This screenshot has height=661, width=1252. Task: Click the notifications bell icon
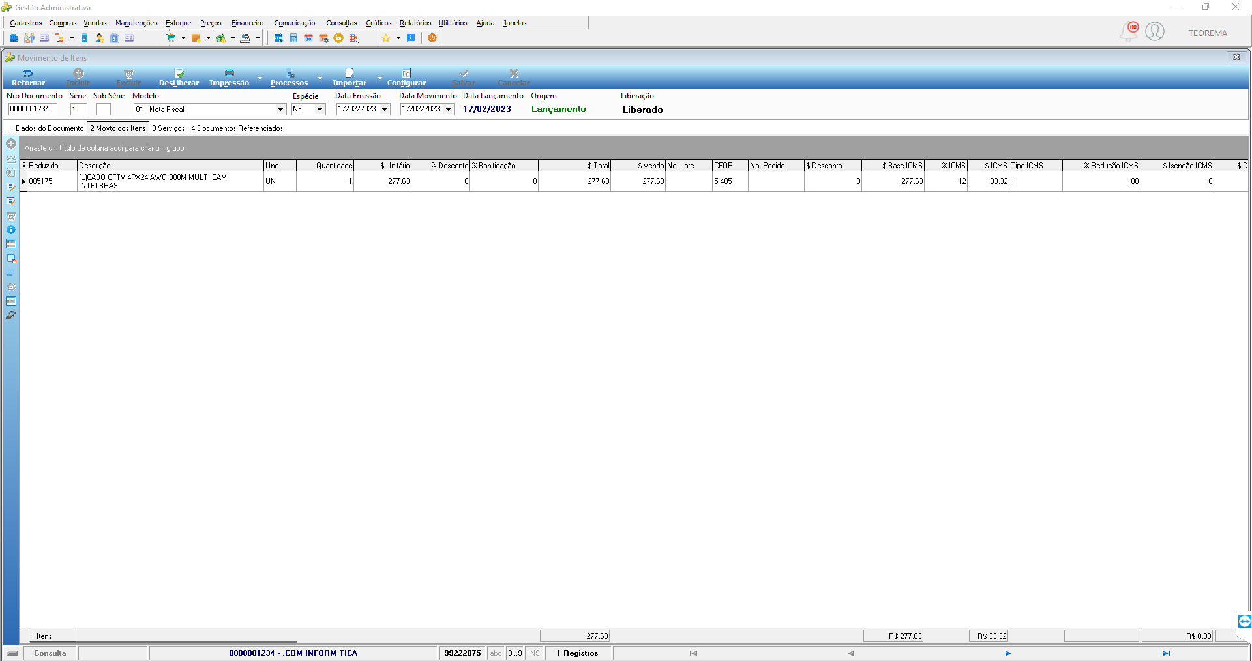tap(1129, 31)
